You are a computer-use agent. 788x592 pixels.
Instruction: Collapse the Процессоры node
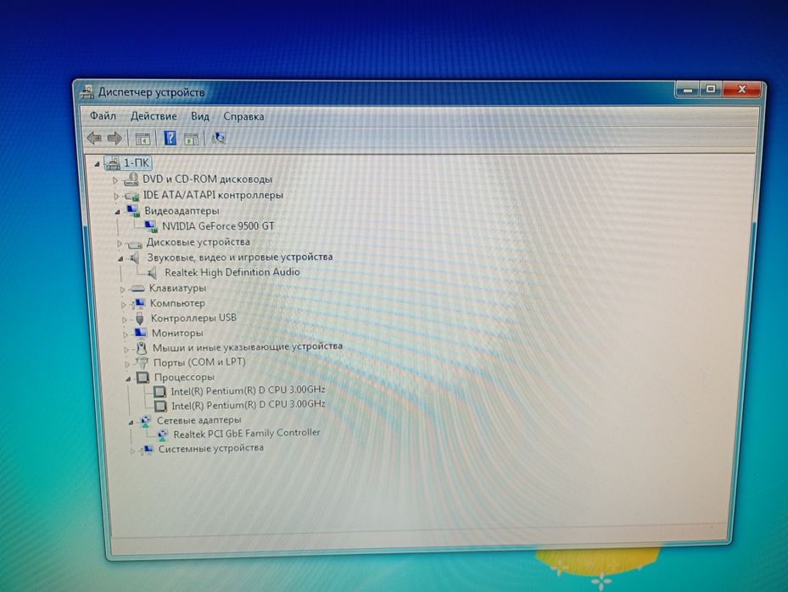coord(127,379)
